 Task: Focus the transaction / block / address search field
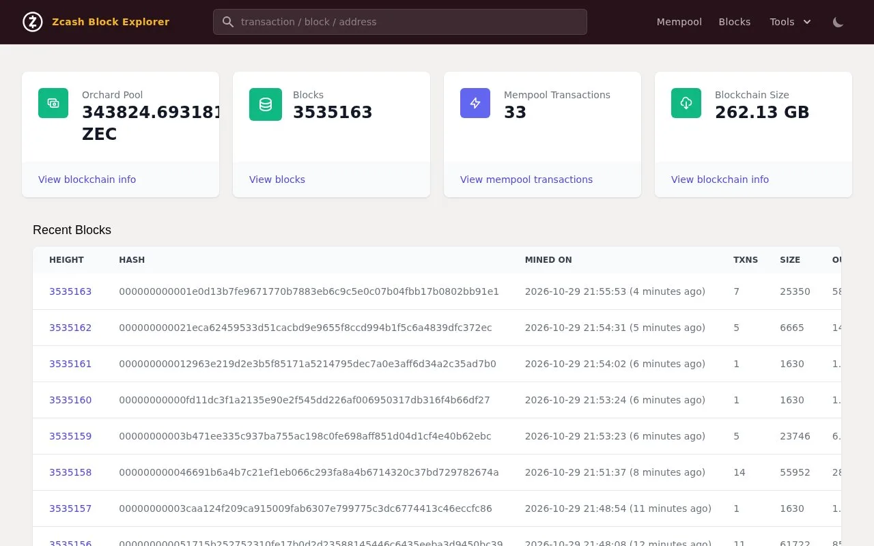pyautogui.click(x=400, y=22)
